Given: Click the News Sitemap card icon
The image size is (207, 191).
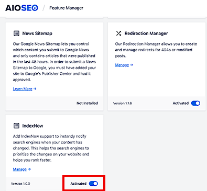Looking at the screenshot, I should tap(16, 33).
